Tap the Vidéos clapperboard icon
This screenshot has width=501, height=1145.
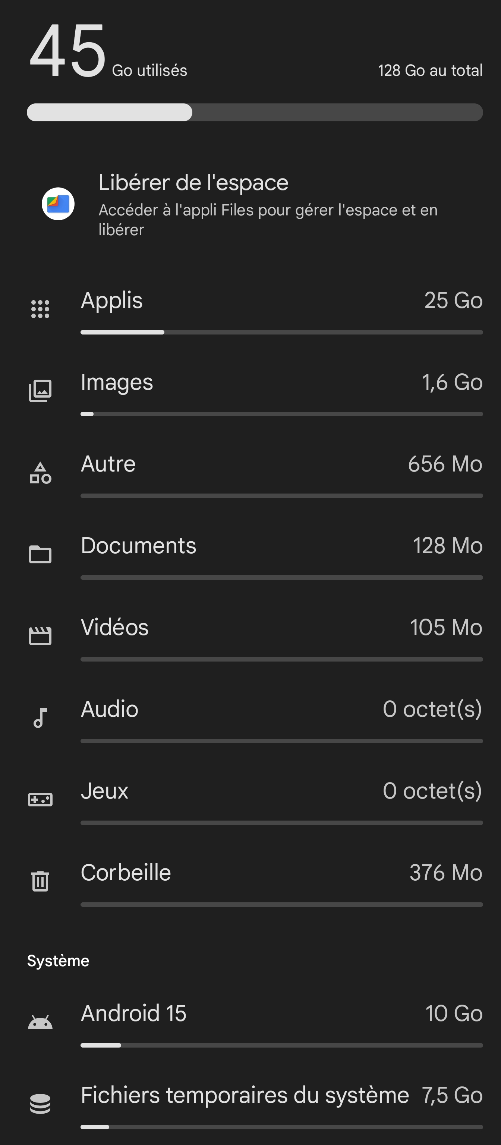click(40, 636)
